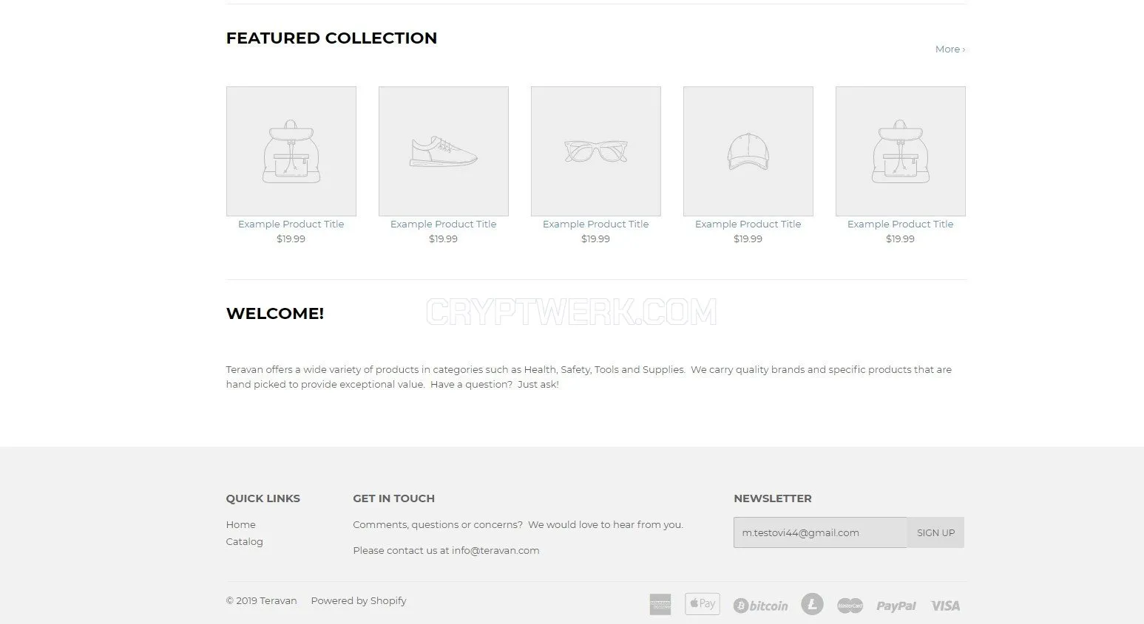Click the Apple Pay payment icon
This screenshot has width=1144, height=624.
(702, 604)
